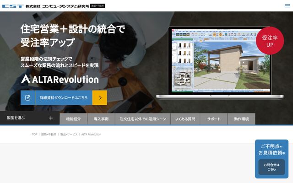
Task: Expand the 製品を選ぶ plus icon
Action: click(x=51, y=118)
